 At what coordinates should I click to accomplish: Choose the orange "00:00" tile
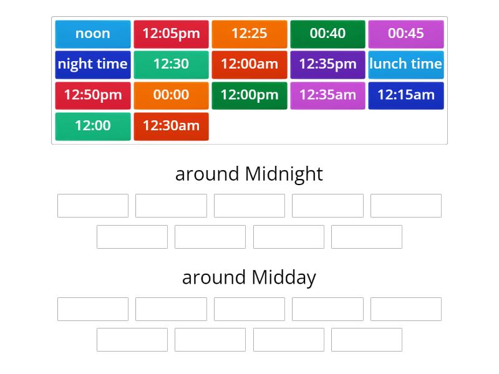coord(171,95)
